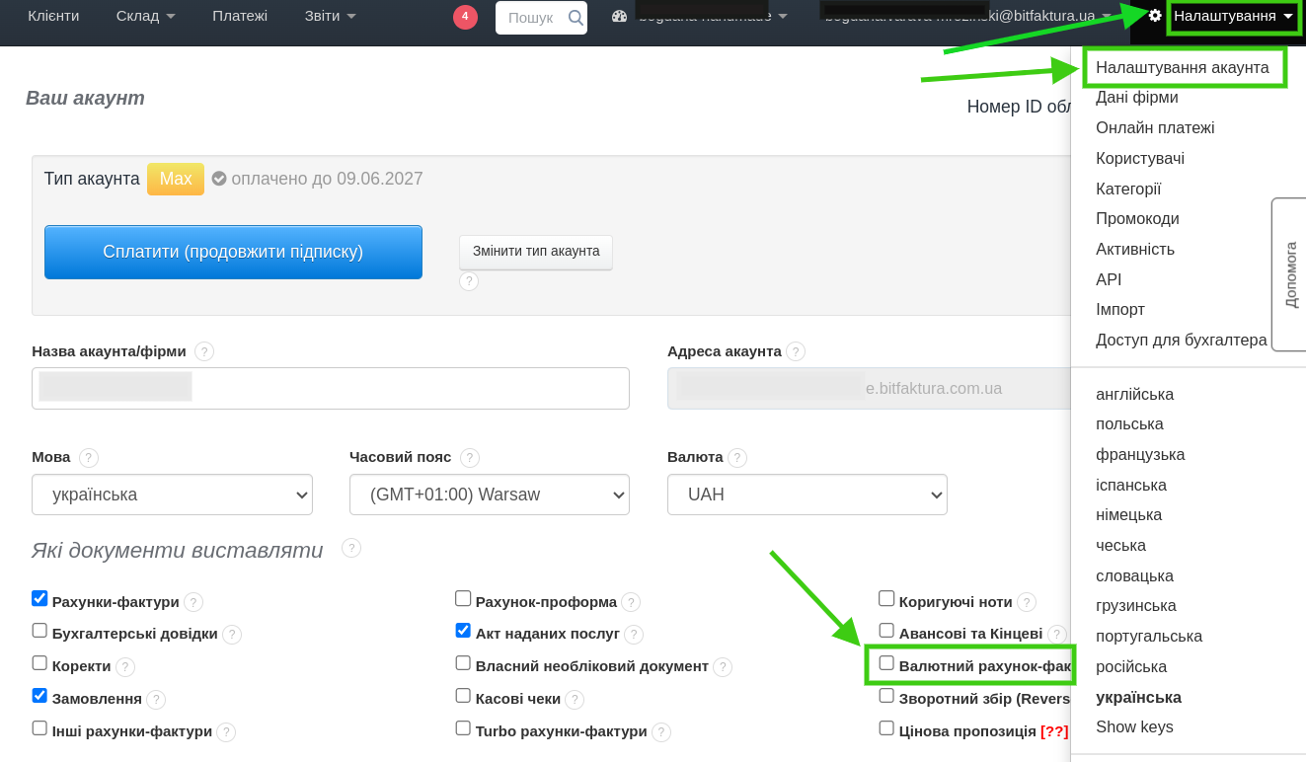Open Категорії in the settings menu

[1128, 189]
